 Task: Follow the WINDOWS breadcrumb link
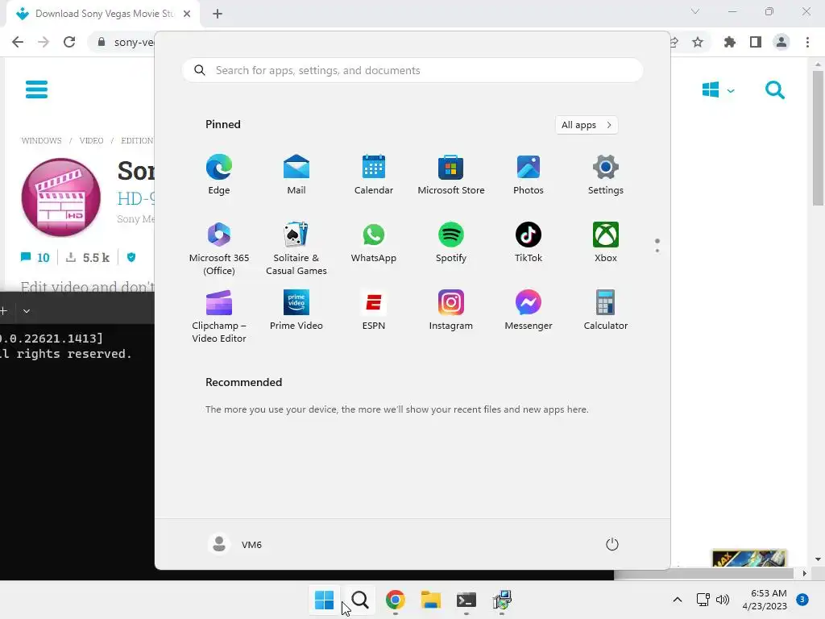point(41,140)
